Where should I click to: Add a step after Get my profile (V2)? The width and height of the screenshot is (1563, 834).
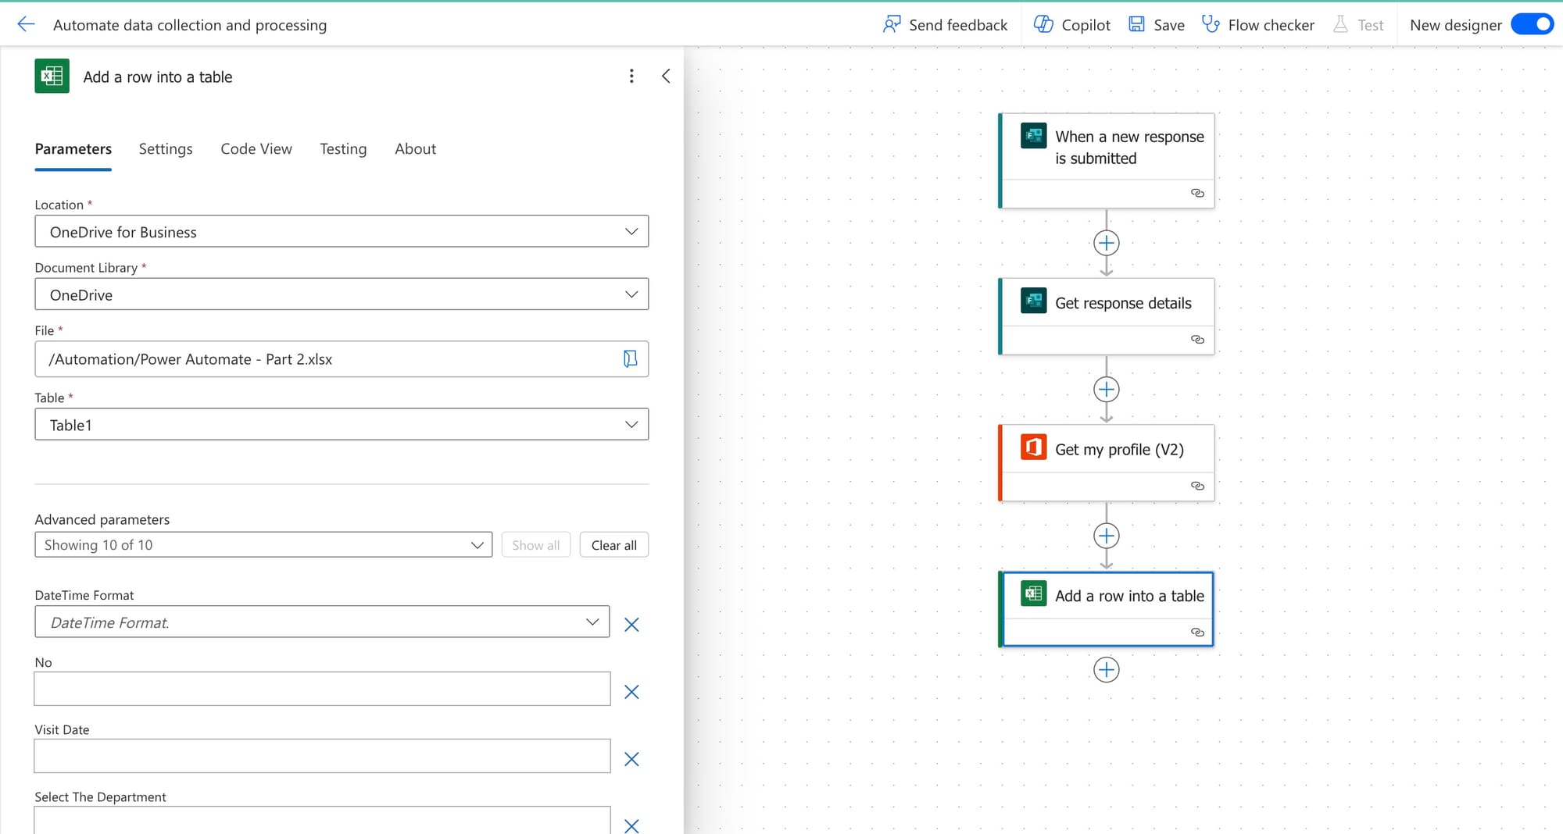click(x=1106, y=536)
